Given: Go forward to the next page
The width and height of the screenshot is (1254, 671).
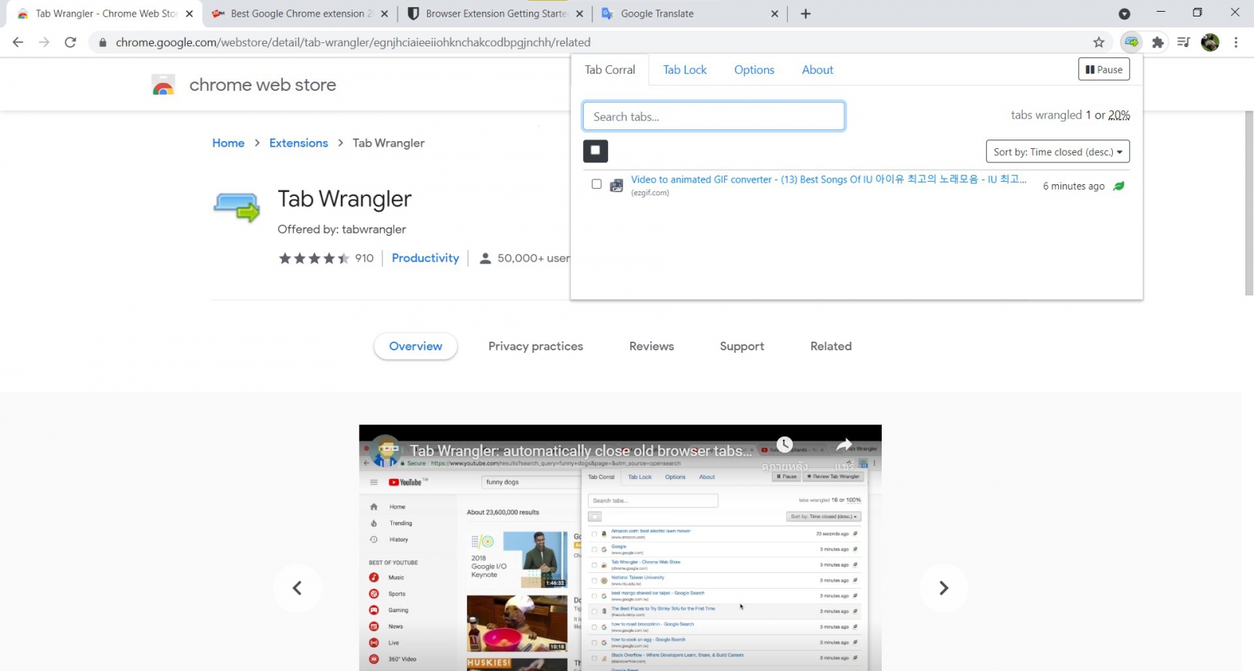Looking at the screenshot, I should click(44, 42).
